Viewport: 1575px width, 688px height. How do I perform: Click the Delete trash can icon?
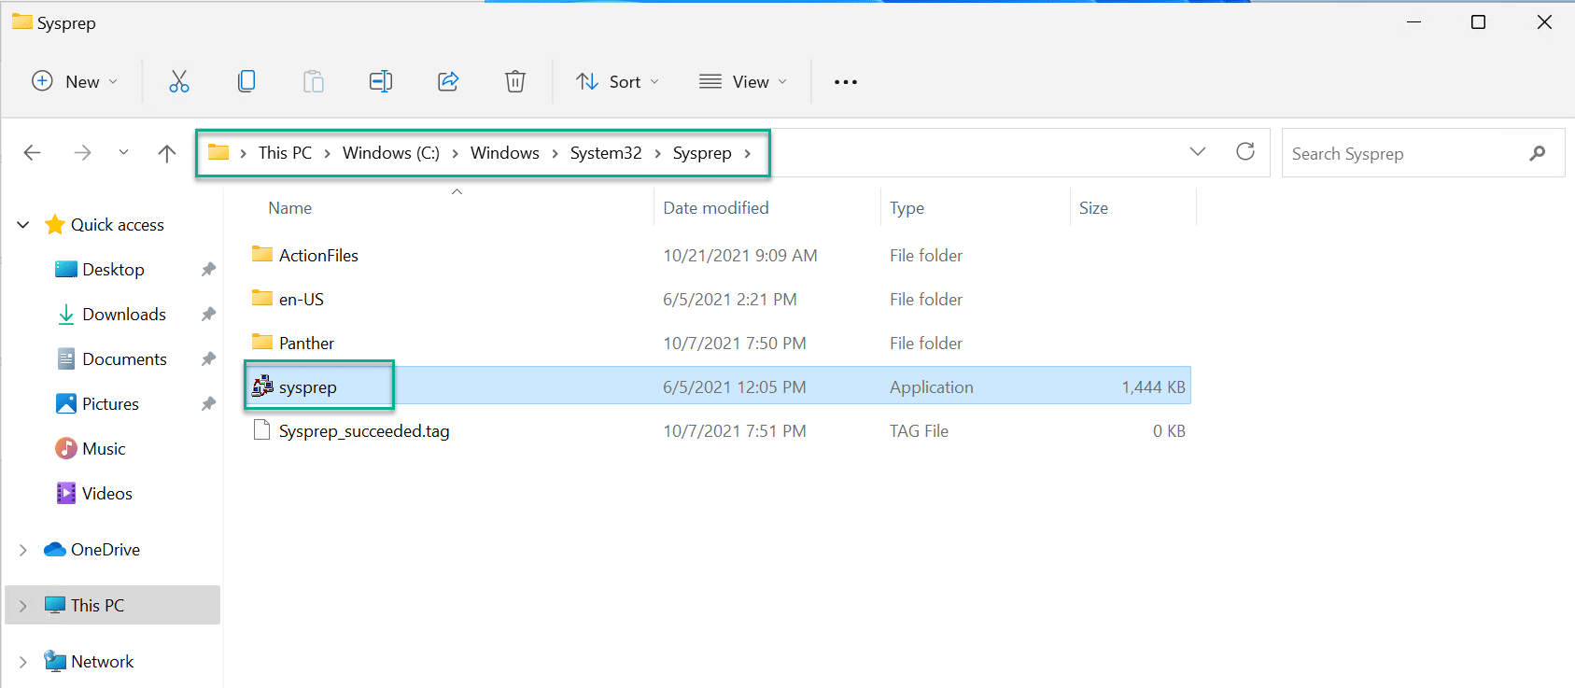pyautogui.click(x=515, y=82)
